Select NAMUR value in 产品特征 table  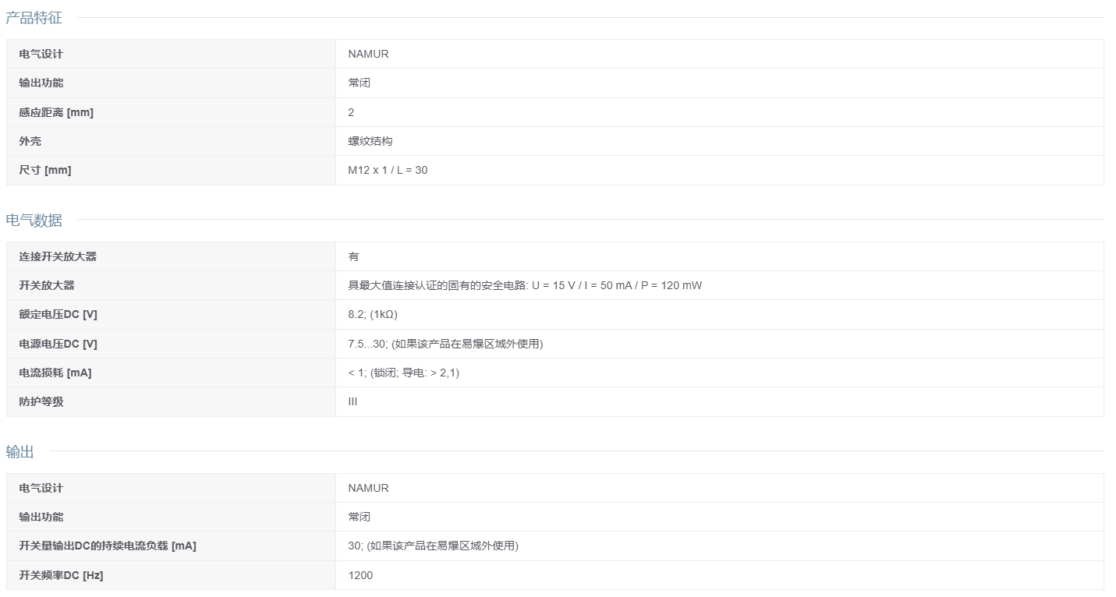368,54
